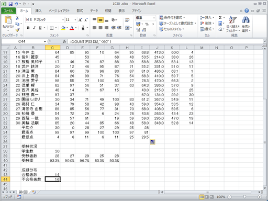Screen dimensions: 268x201
Task: Open Conditional Formatting dropdown
Action: click(172, 17)
